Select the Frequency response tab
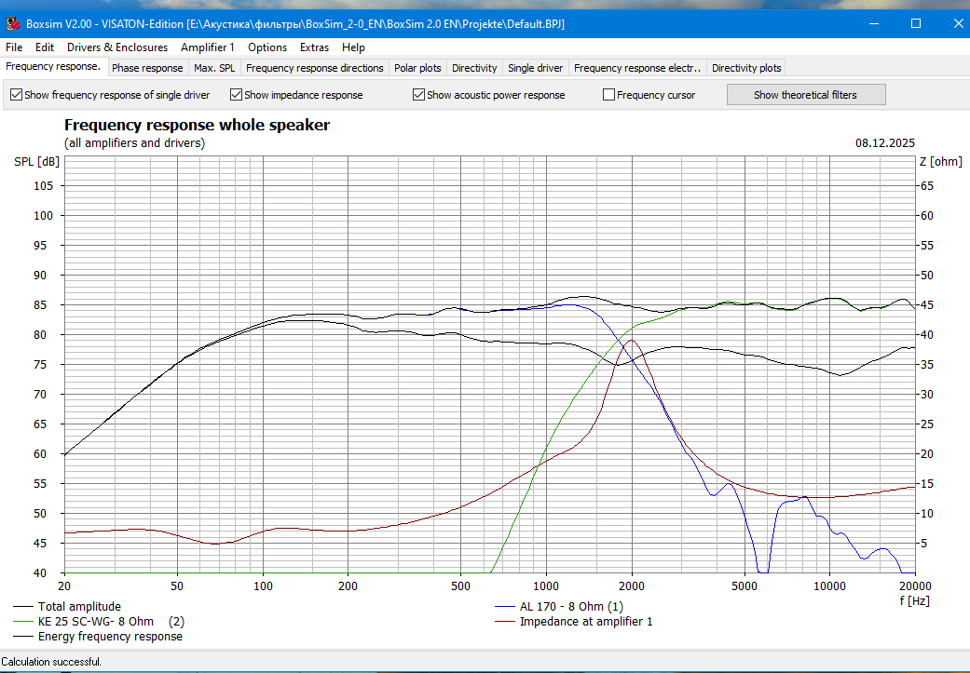Screen dimensions: 970x673 (53, 67)
